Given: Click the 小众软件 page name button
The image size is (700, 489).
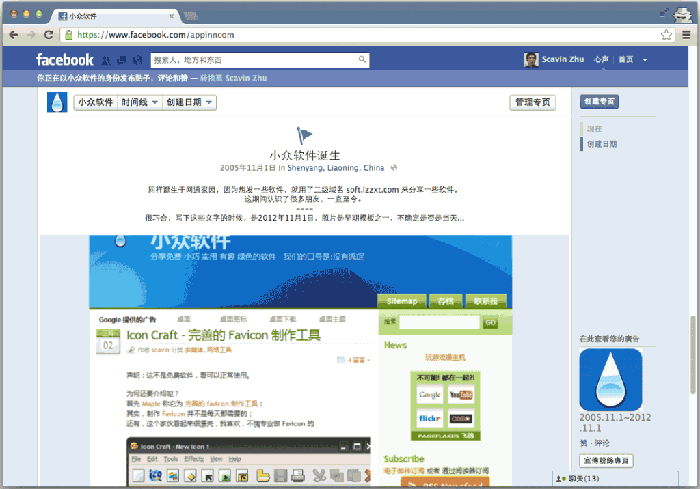Looking at the screenshot, I should (96, 102).
